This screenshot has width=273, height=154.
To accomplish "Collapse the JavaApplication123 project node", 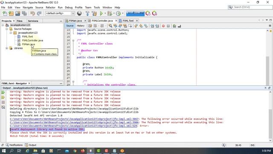I will tap(3, 25).
